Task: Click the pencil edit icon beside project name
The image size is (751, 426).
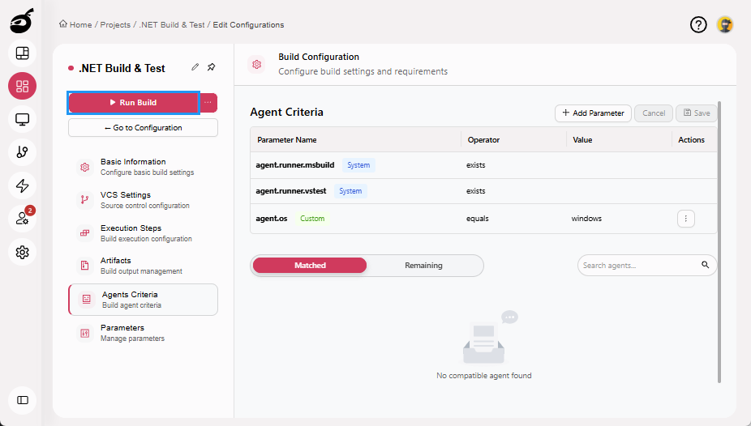Action: [195, 67]
